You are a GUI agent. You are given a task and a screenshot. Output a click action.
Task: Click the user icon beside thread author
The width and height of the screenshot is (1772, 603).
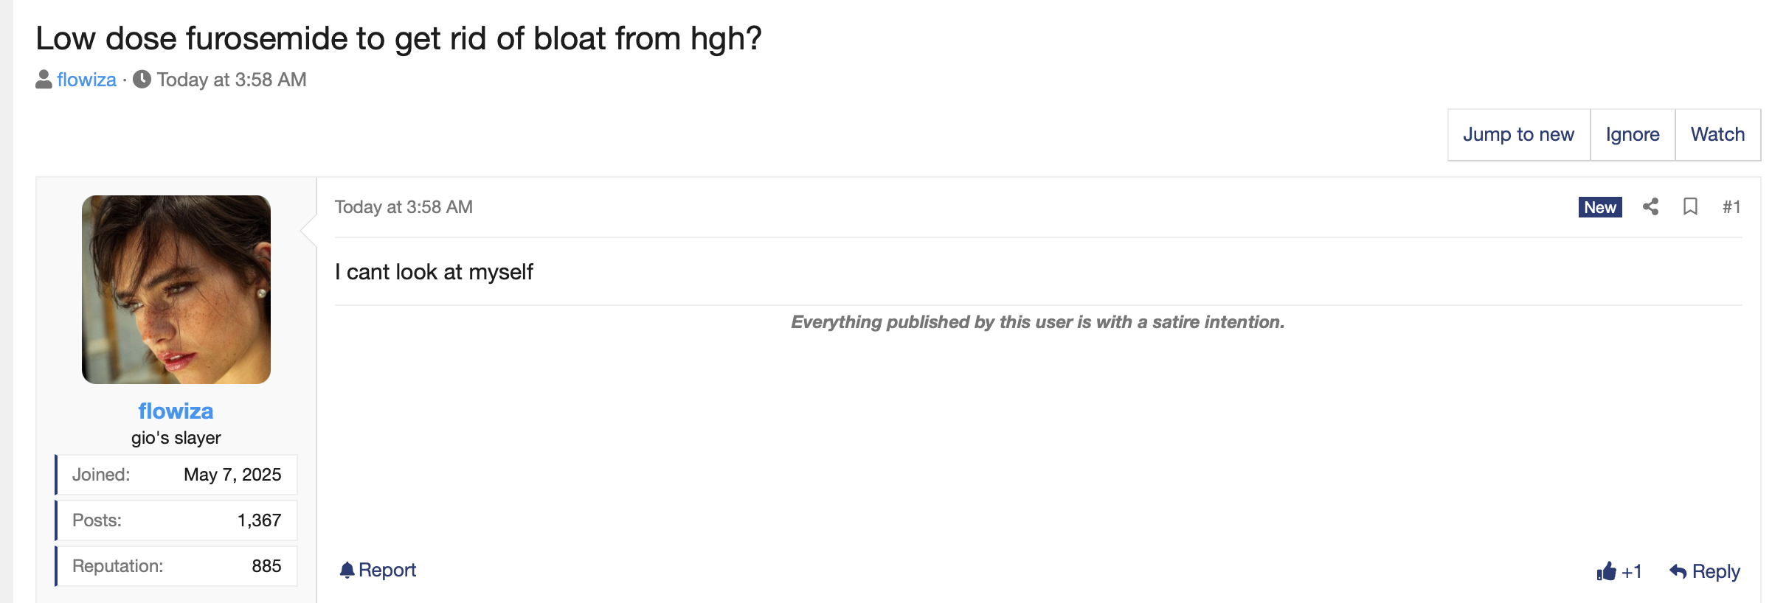(x=44, y=80)
